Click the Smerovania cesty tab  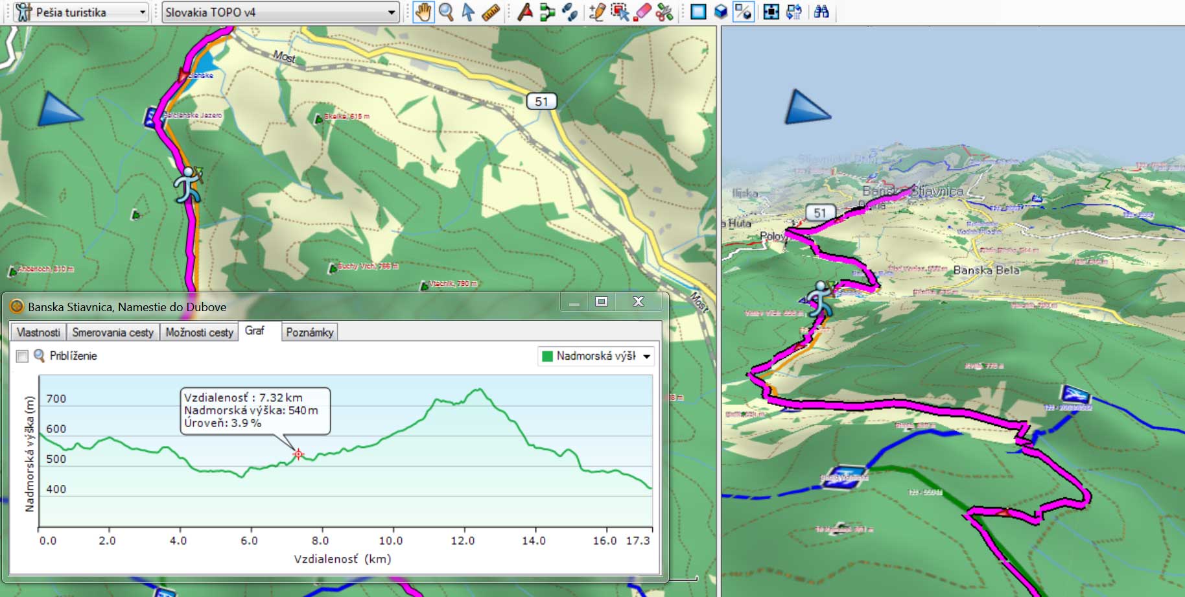coord(113,332)
